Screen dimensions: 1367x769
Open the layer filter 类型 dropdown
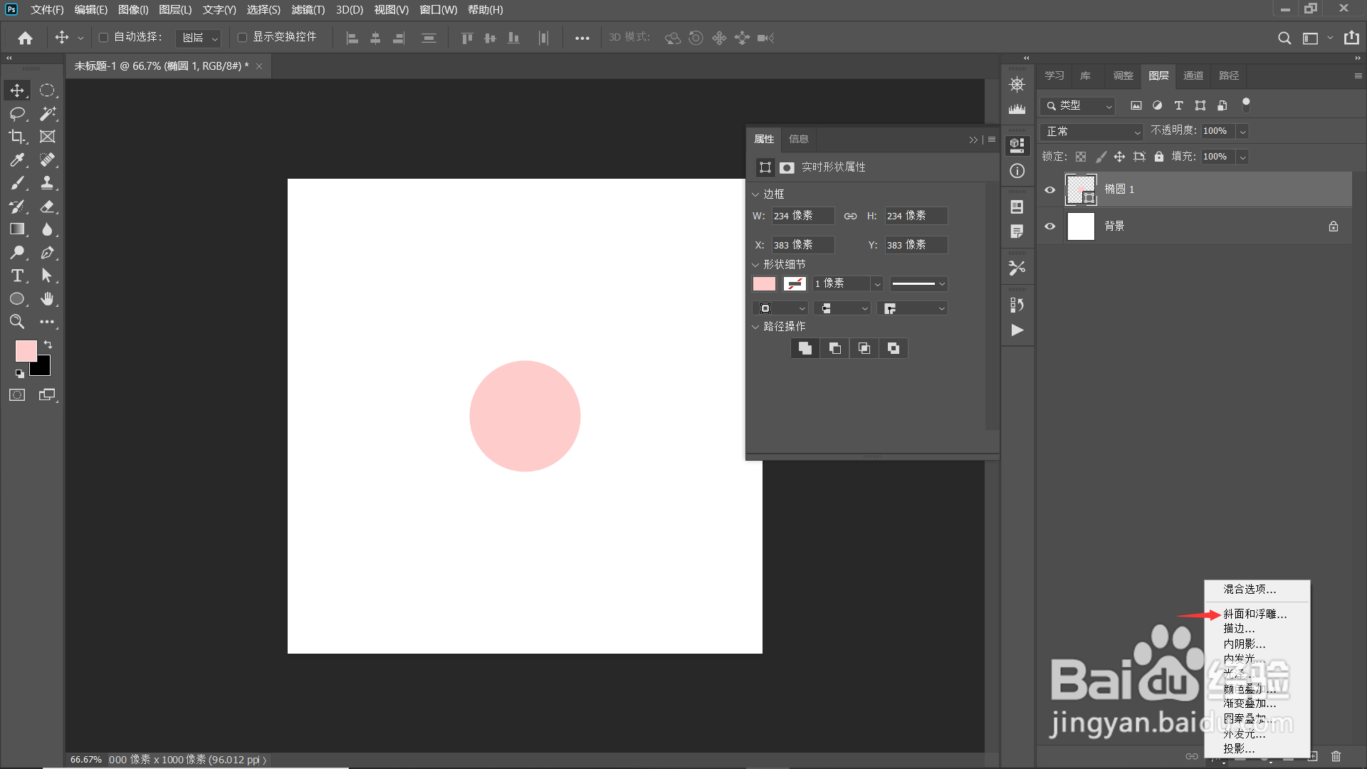[x=1078, y=105]
